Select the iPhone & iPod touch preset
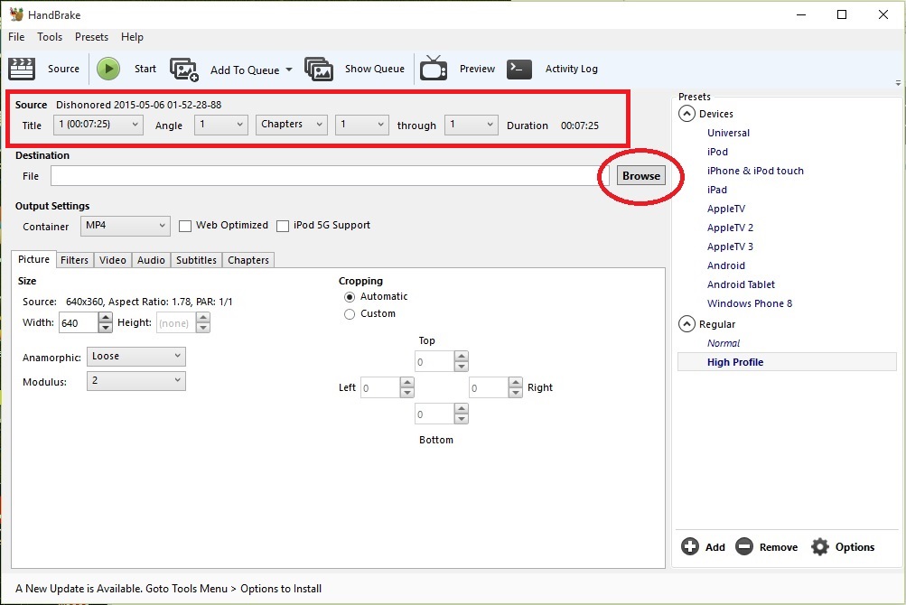The image size is (906, 605). [x=755, y=171]
